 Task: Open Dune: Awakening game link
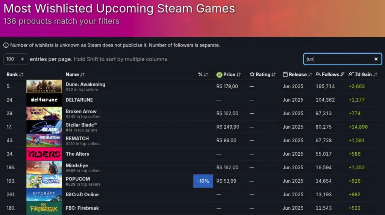(x=85, y=84)
